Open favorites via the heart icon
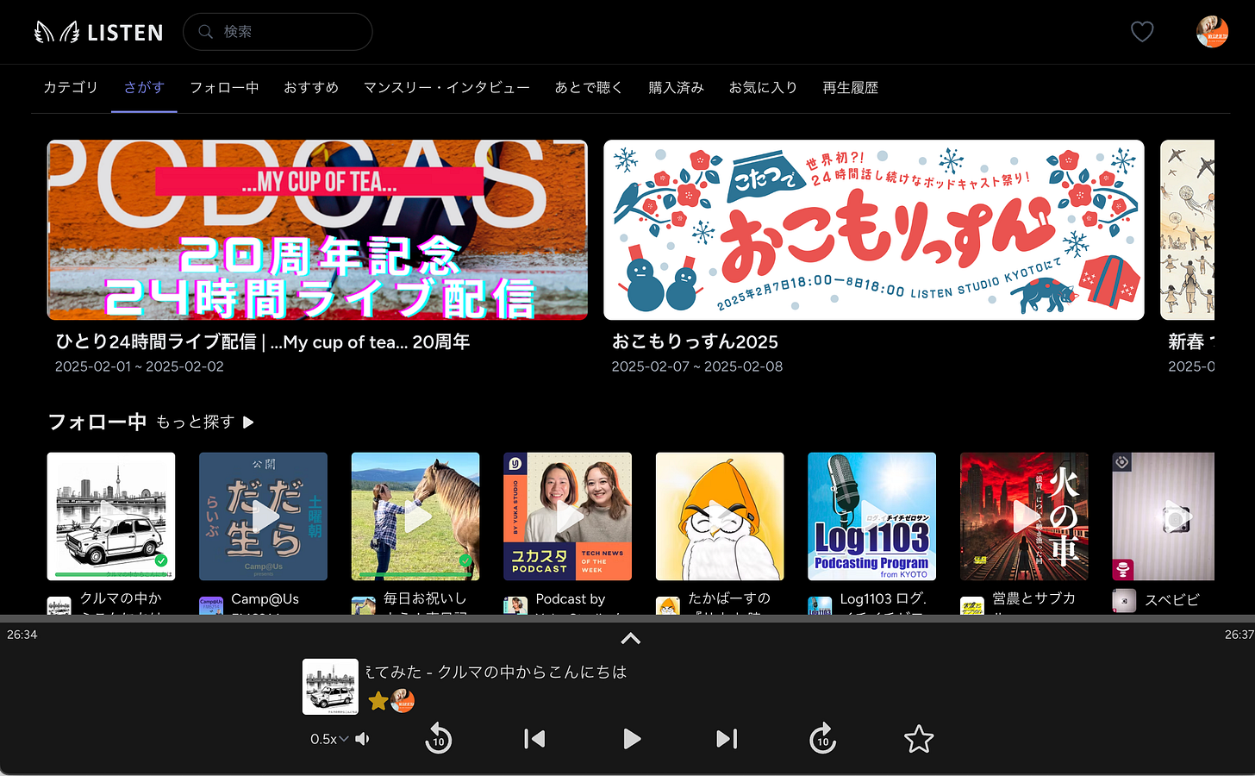This screenshot has width=1255, height=776. pos(1142,32)
